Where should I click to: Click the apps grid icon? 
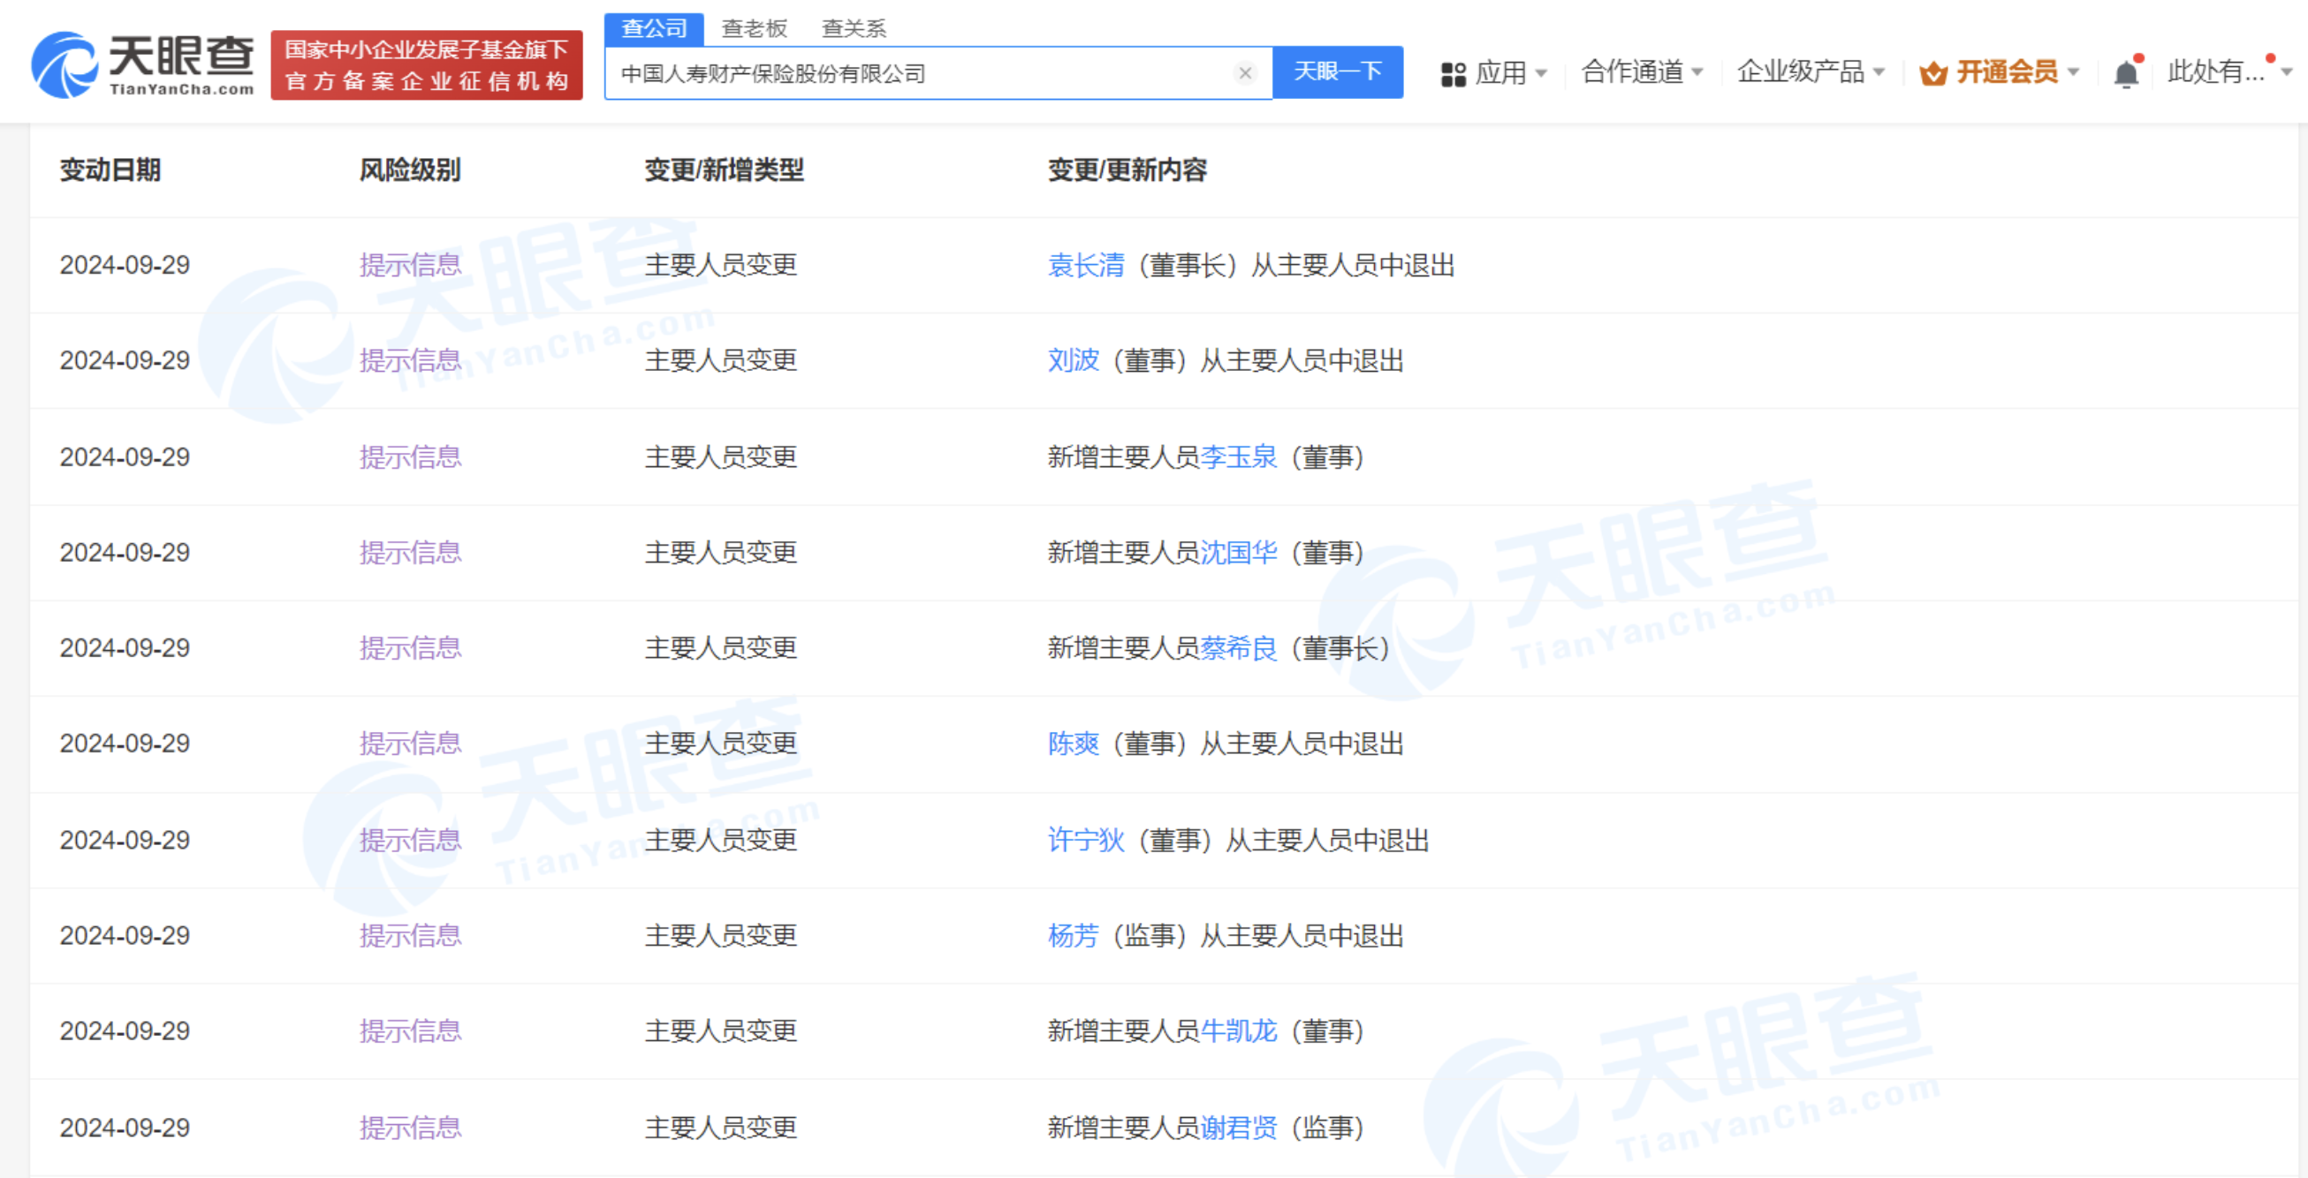[1453, 73]
